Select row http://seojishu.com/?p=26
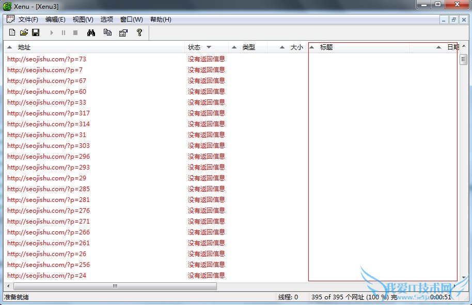 pyautogui.click(x=46, y=253)
